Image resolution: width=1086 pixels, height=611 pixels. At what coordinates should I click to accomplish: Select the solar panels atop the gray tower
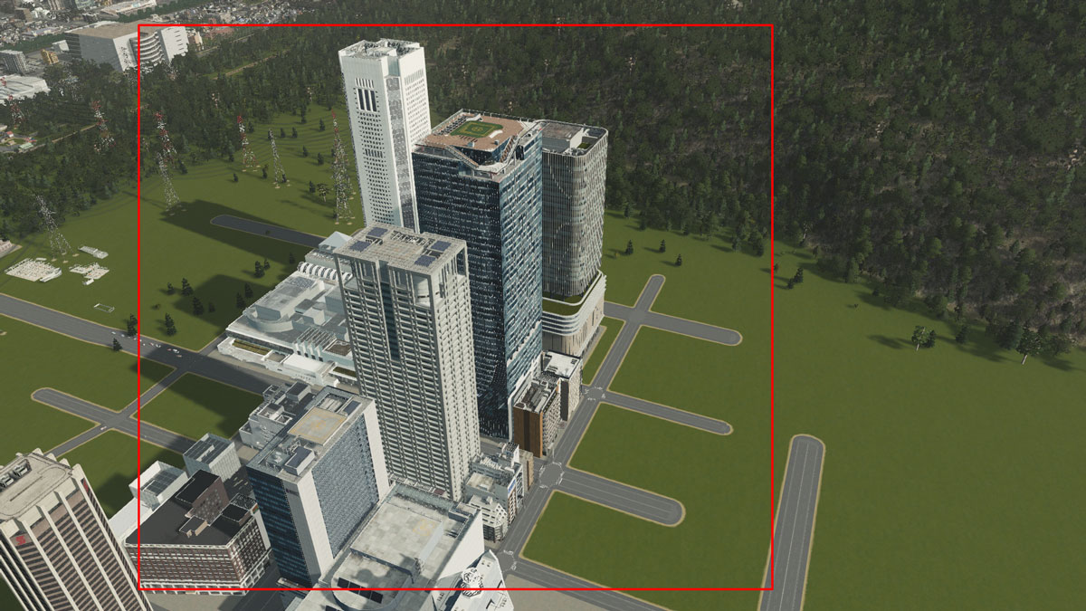[400, 247]
